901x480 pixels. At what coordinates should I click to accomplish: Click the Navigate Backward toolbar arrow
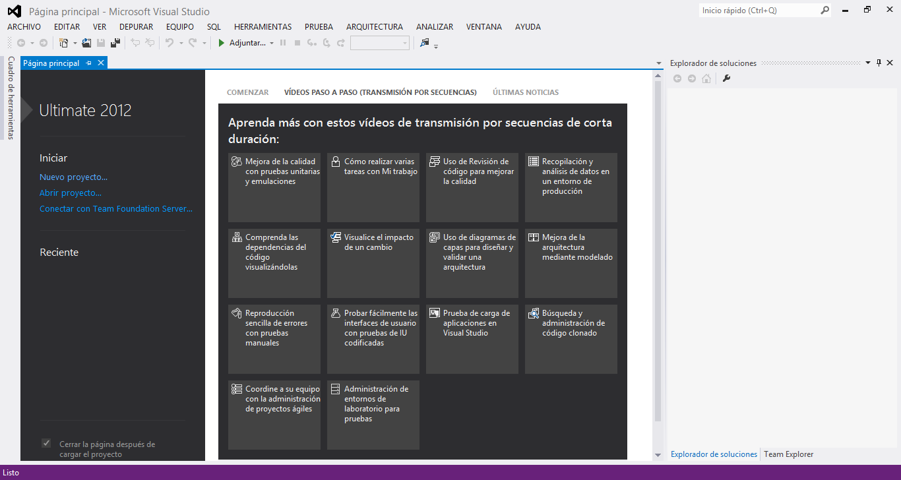click(21, 43)
